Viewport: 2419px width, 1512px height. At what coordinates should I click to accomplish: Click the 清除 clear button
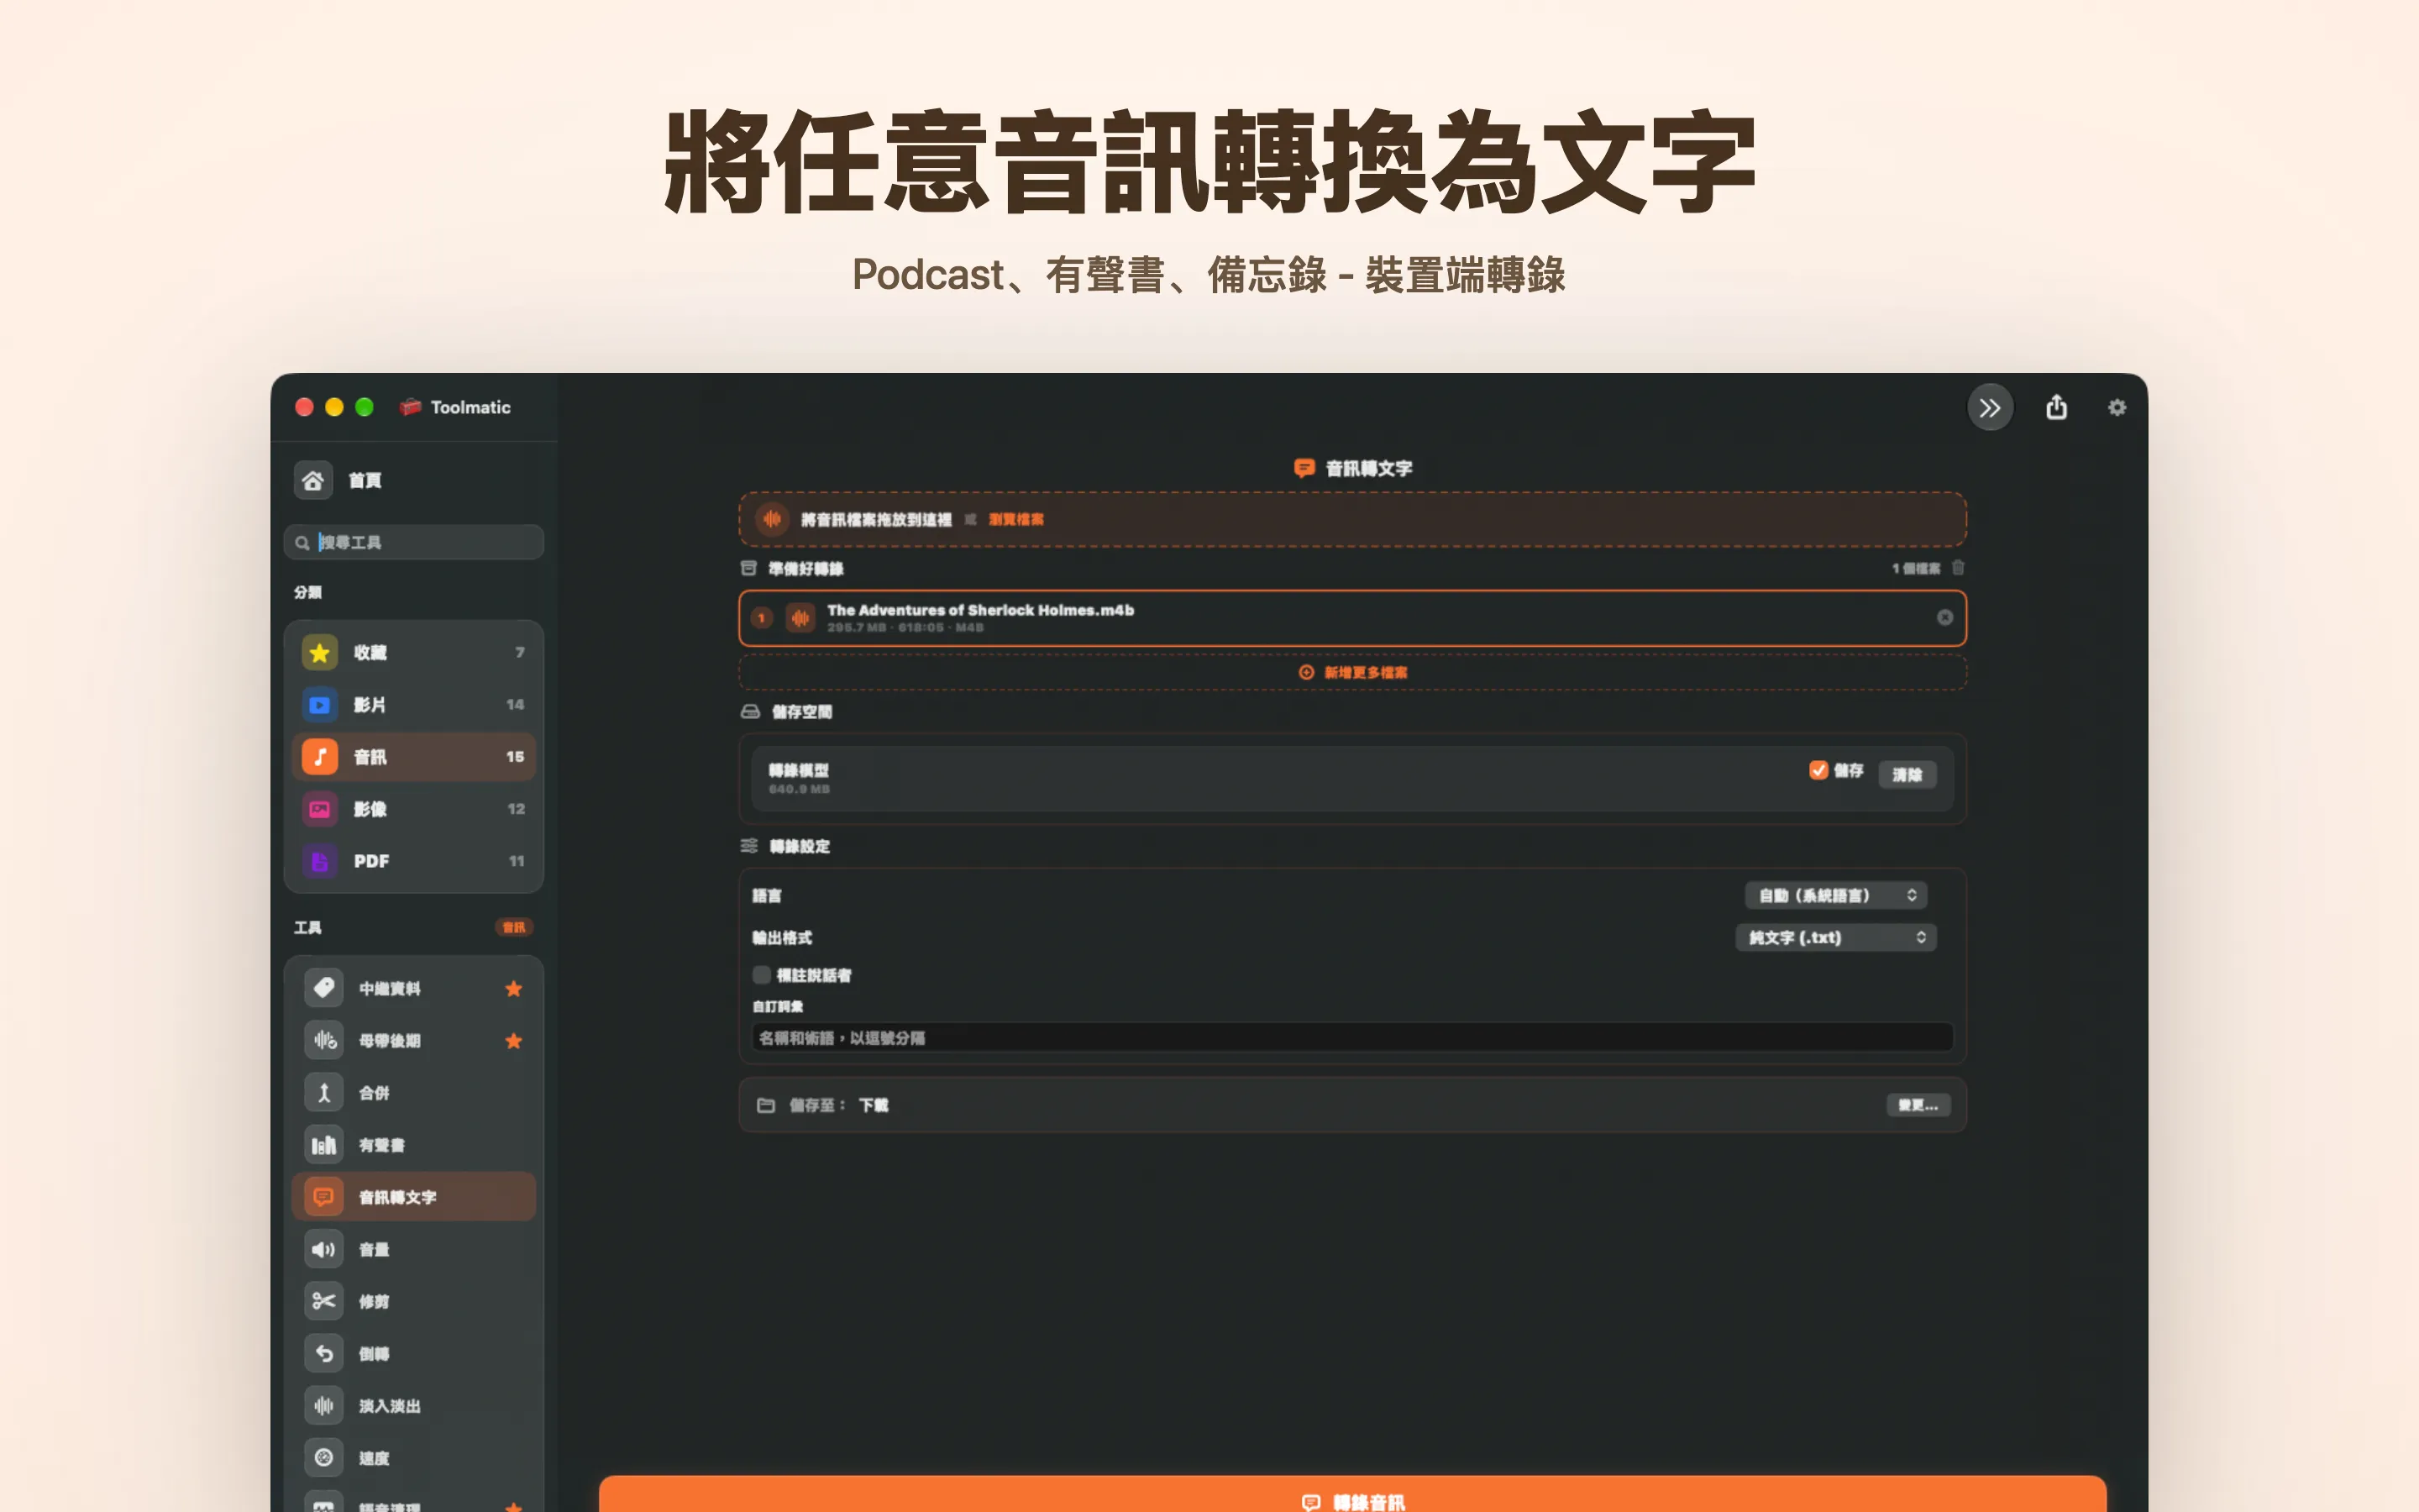1907,774
